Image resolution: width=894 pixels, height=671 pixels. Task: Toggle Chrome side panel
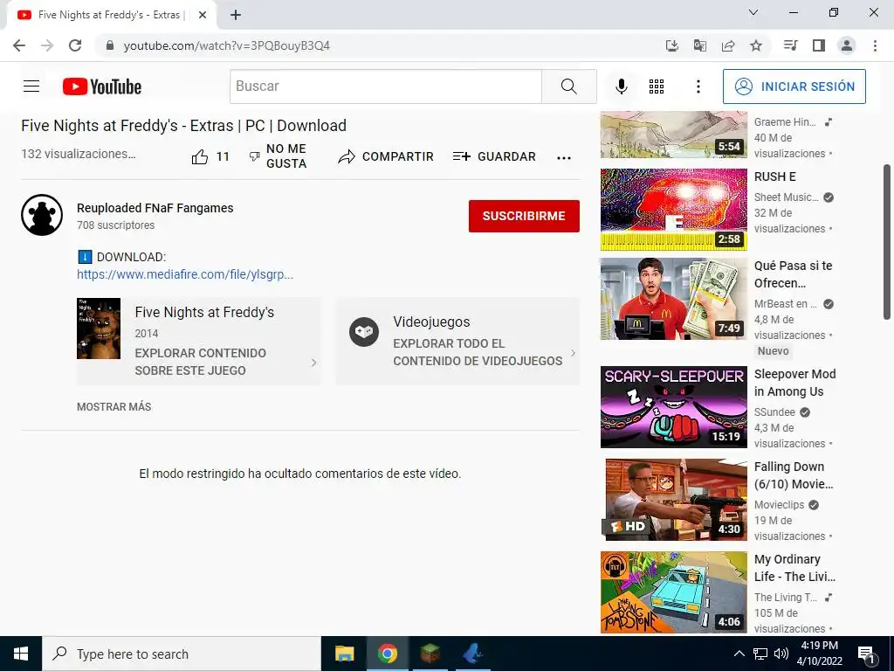[x=819, y=45]
